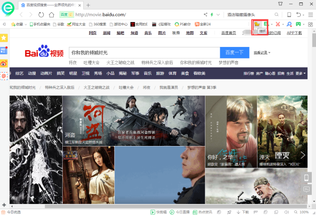Open the 网址大全 bookmark
The width and height of the screenshot is (316, 215).
pyautogui.click(x=76, y=24)
